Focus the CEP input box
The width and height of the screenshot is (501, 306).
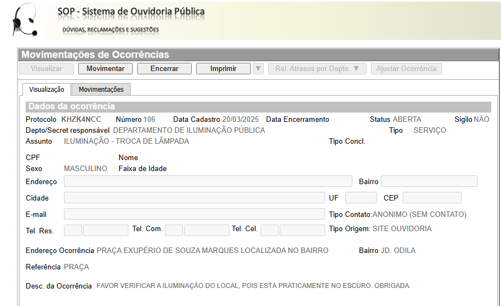[x=432, y=198]
